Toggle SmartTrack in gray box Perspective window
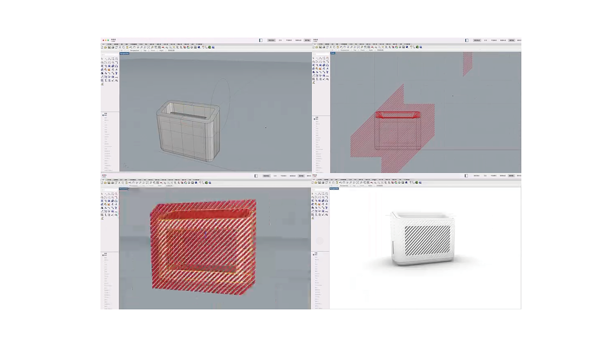This screenshot has height=347, width=614. tap(298, 40)
